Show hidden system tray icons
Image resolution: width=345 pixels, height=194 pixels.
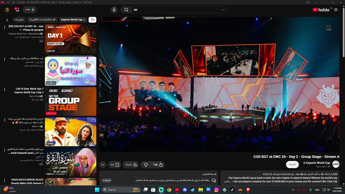[x=293, y=190]
